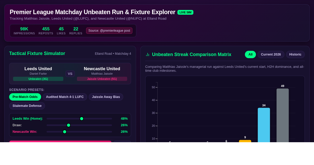Click the Jaissle Unbeaten (5G) badge

pos(102,79)
